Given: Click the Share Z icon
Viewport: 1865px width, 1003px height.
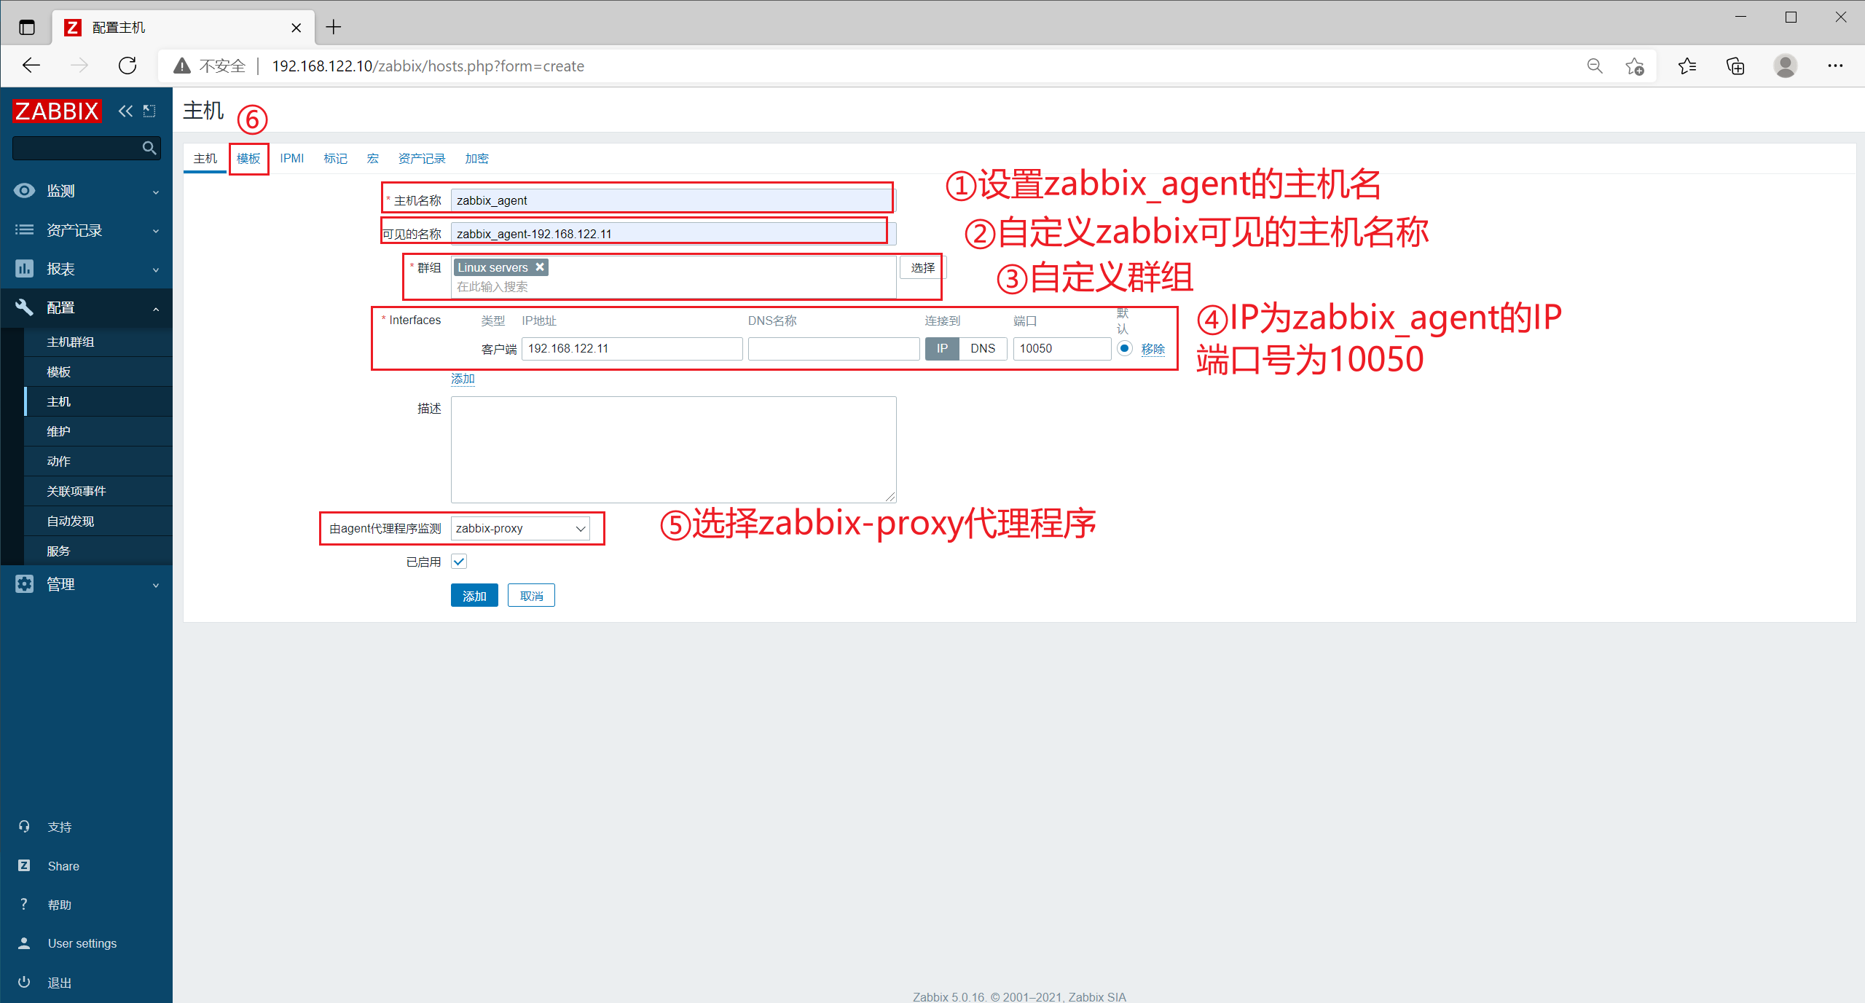Looking at the screenshot, I should (24, 865).
